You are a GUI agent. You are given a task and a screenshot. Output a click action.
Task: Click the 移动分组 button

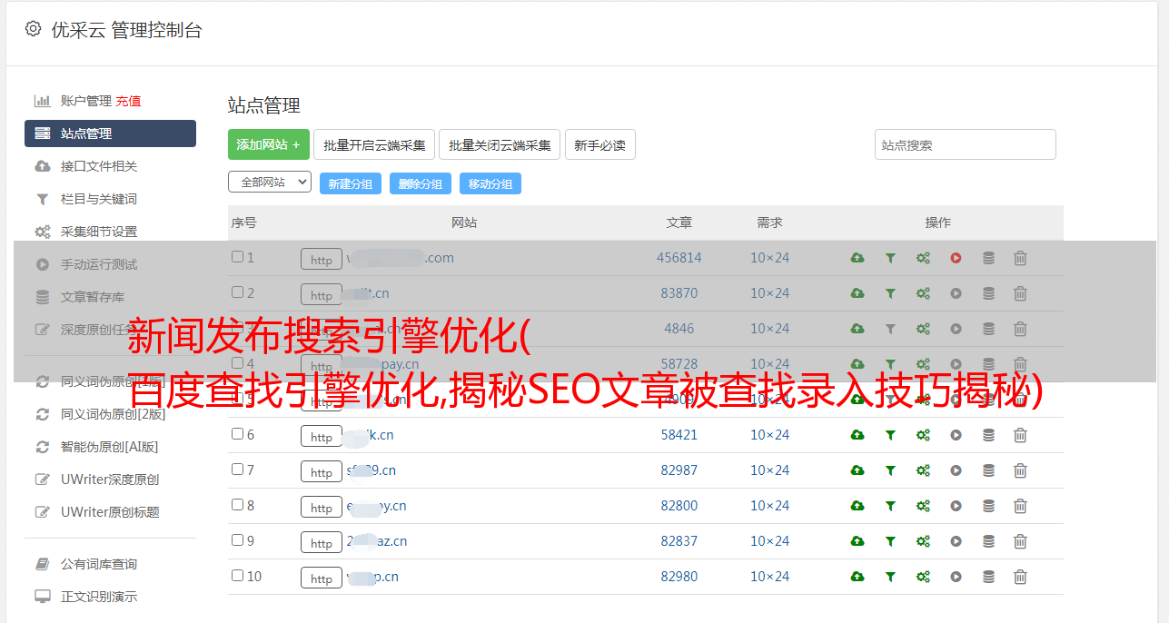click(490, 183)
